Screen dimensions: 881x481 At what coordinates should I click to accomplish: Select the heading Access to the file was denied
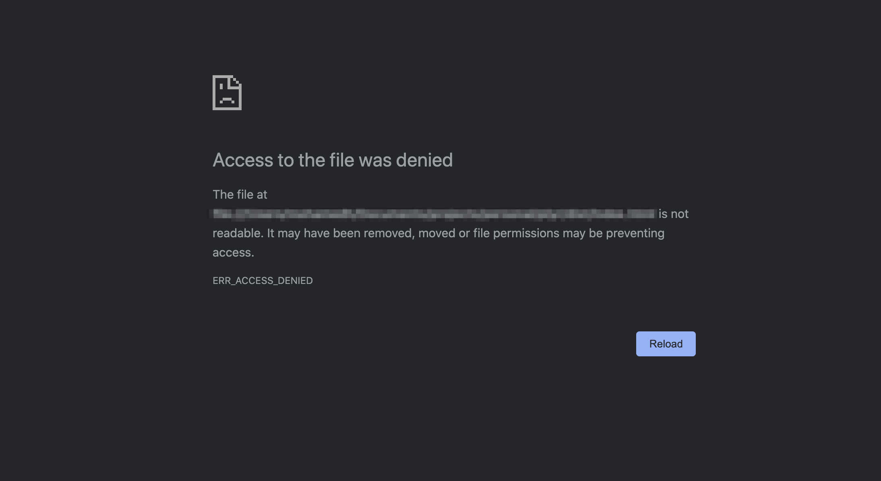(333, 160)
